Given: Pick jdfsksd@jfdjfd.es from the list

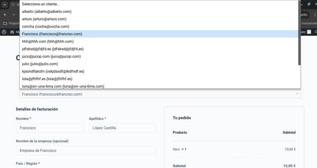Looking at the screenshot, I should tap(159, 49).
